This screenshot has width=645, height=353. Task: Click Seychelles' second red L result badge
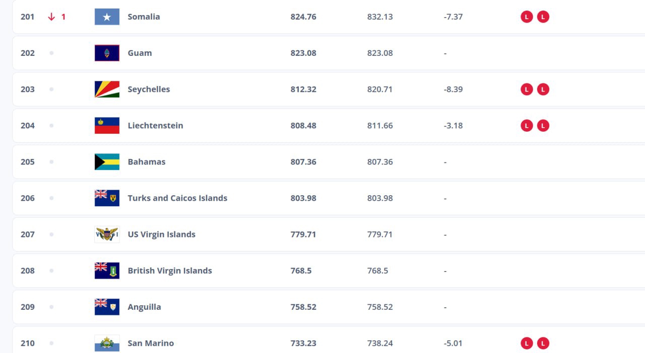point(543,89)
